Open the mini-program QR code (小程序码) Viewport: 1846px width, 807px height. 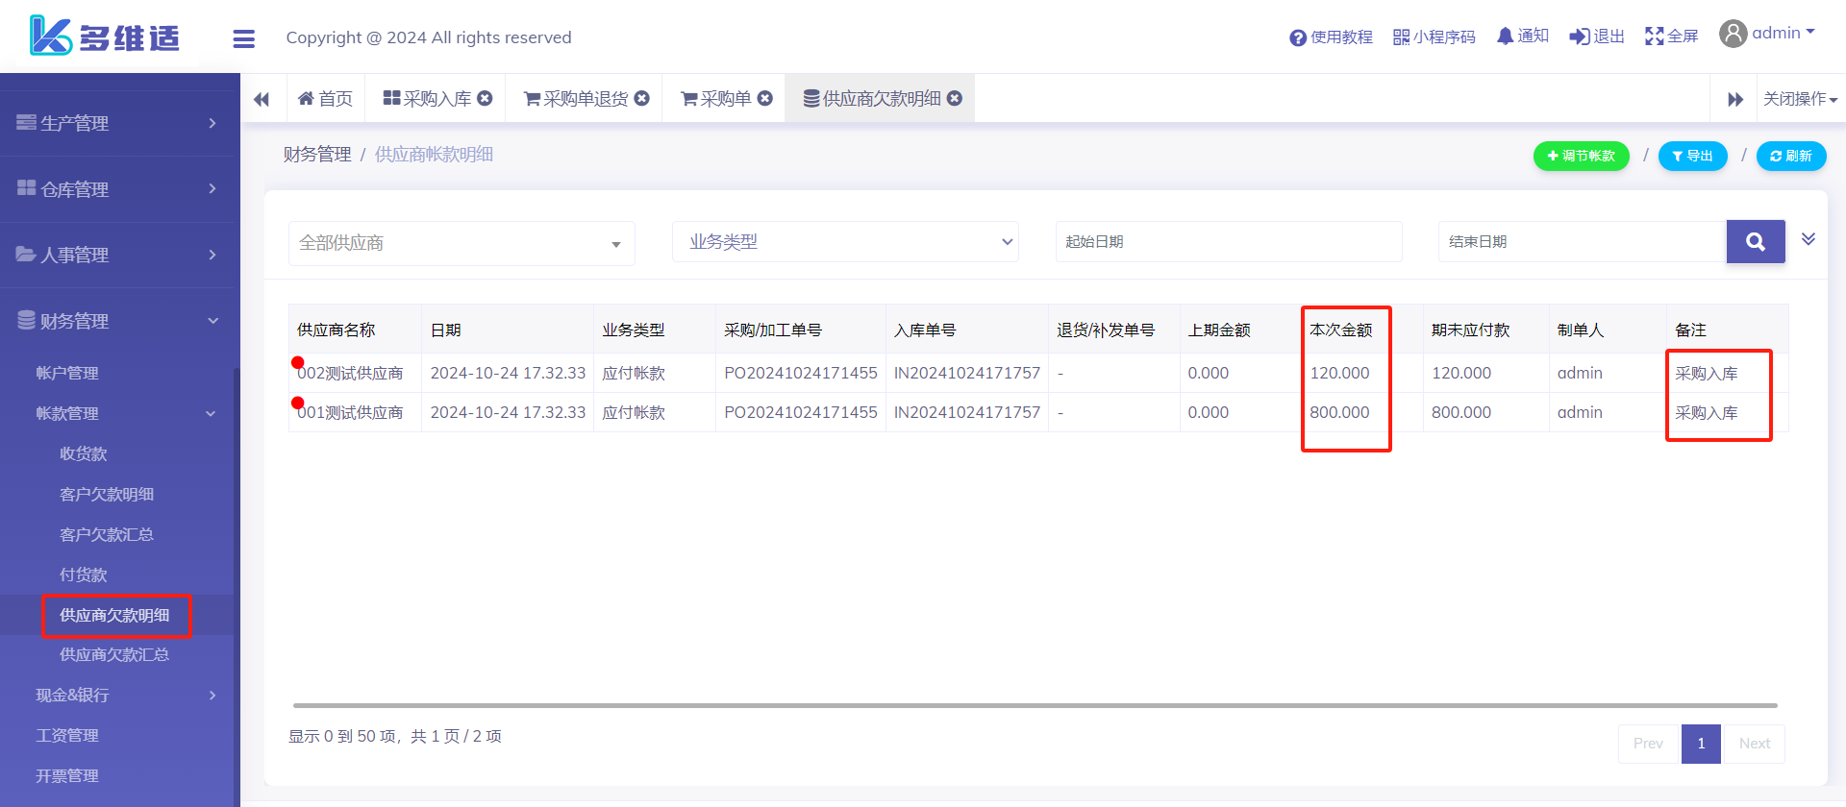[1434, 37]
